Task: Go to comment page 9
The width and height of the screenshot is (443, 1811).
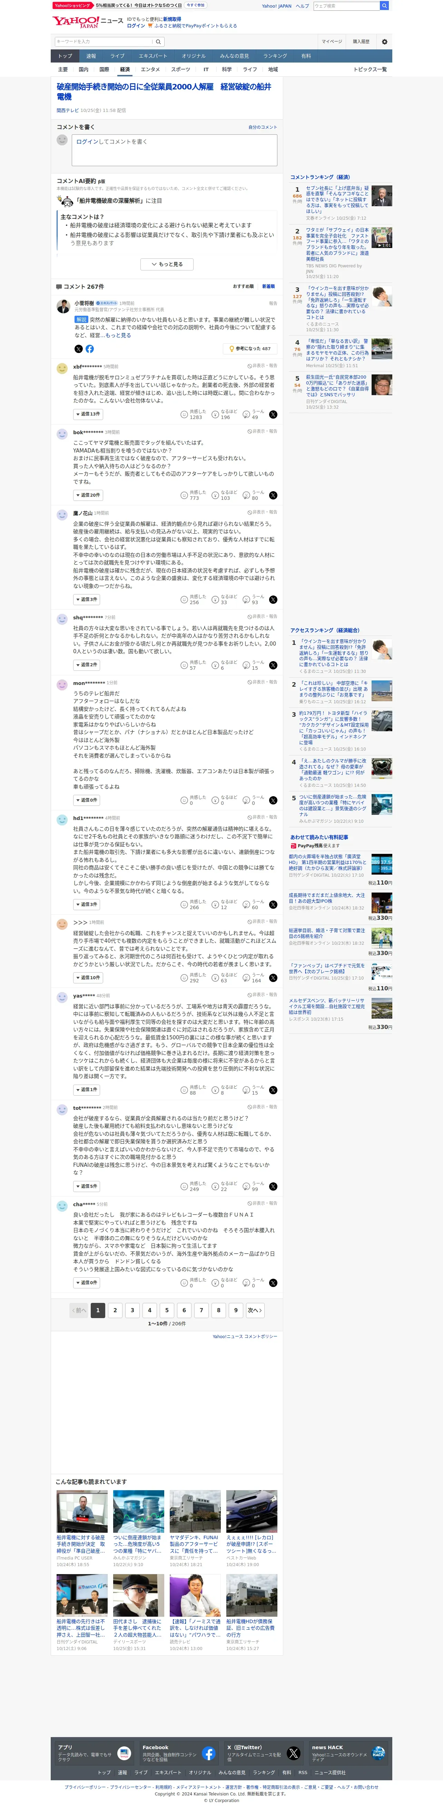Action: click(236, 1310)
